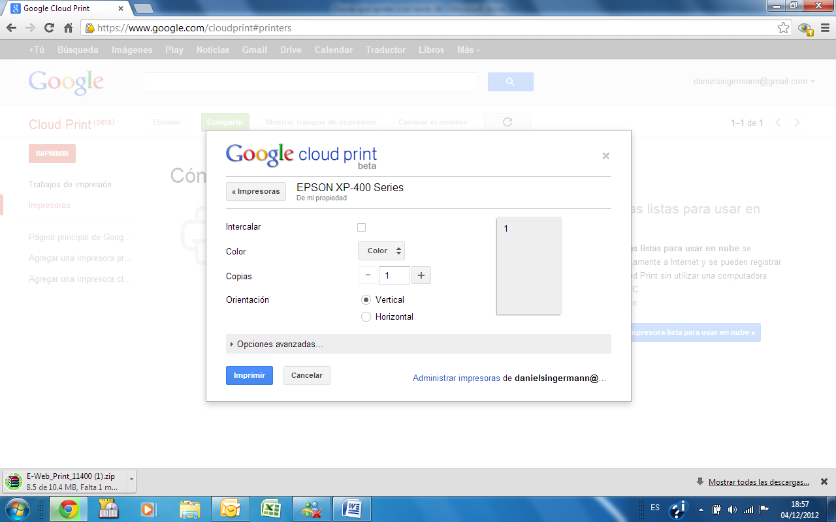Open the media player taskbar icon

click(x=149, y=509)
